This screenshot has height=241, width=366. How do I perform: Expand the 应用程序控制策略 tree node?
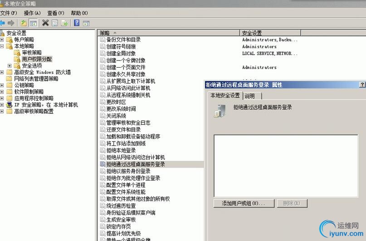[x=2, y=98]
